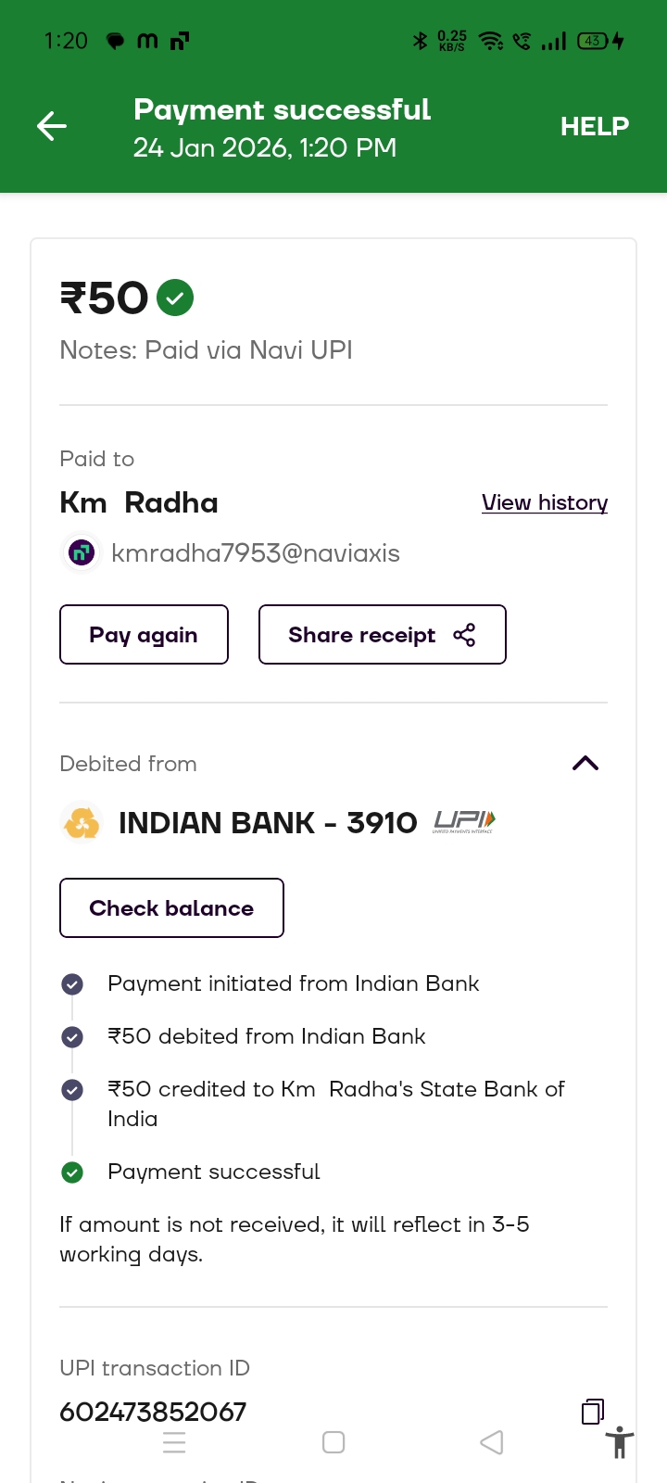Tap the Indian Bank logo icon

[x=82, y=823]
